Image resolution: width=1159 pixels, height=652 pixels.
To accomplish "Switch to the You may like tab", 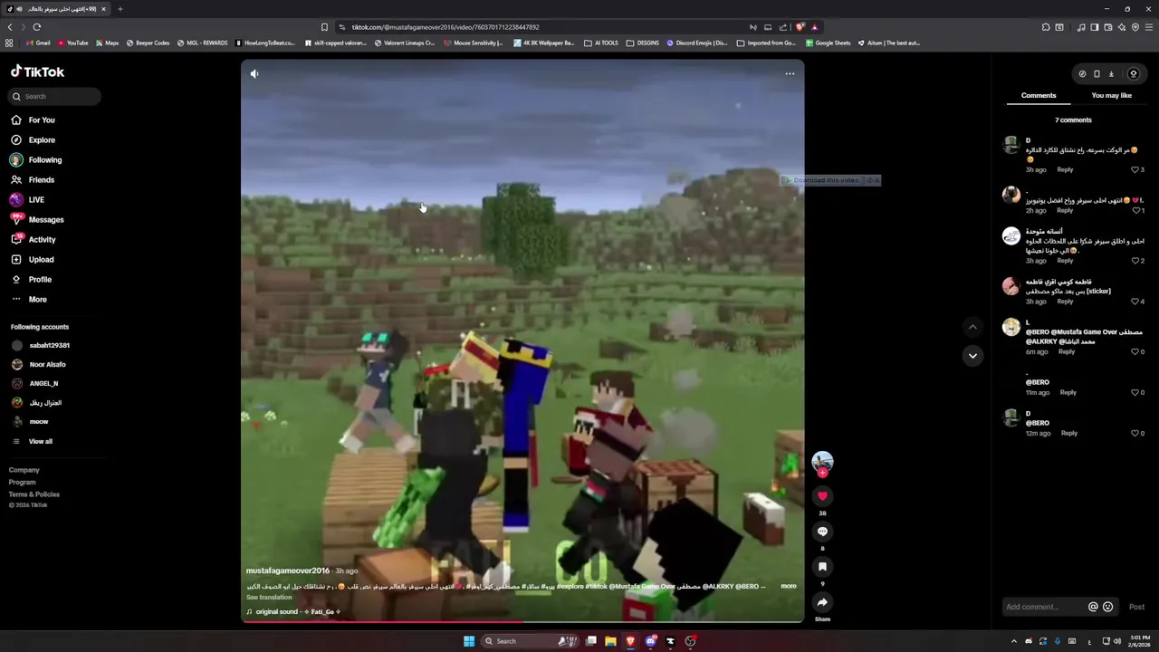I will (1111, 95).
